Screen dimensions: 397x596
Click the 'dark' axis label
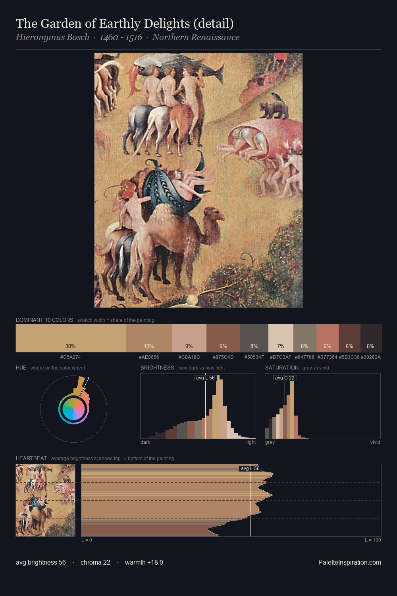coord(145,442)
